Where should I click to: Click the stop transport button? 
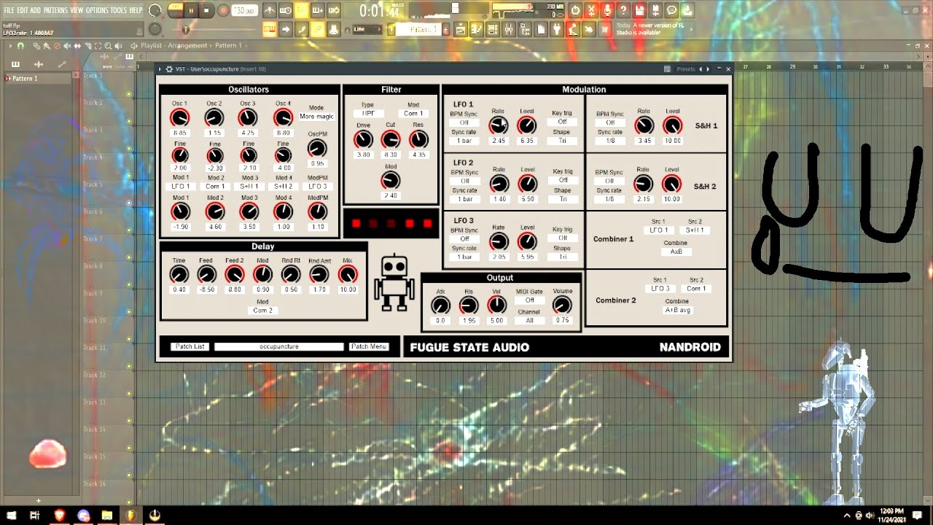tap(206, 10)
